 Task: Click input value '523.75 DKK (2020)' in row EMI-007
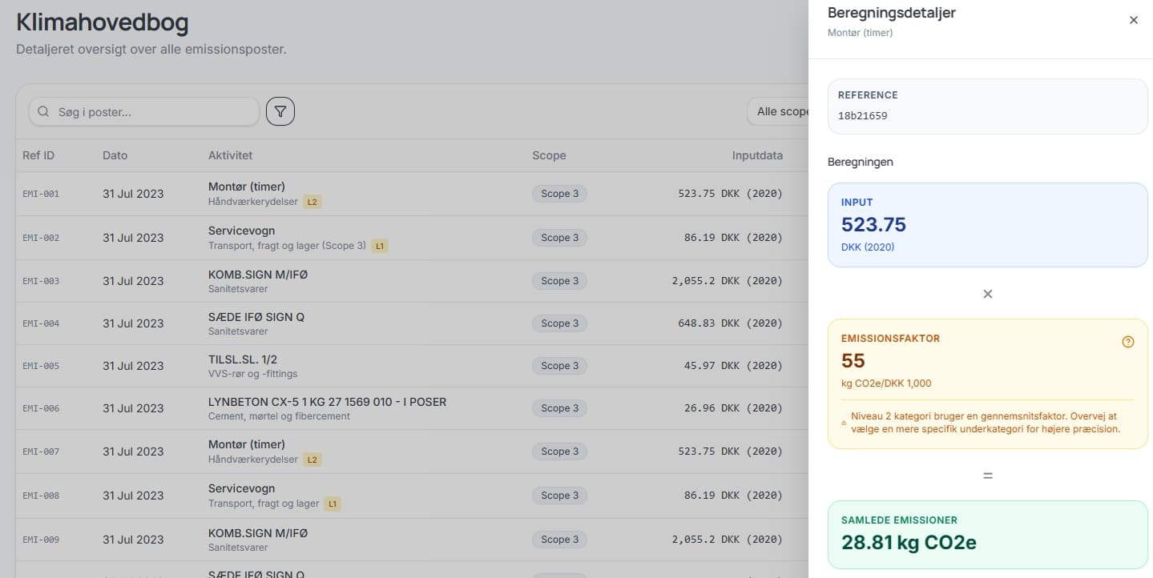pyautogui.click(x=730, y=452)
